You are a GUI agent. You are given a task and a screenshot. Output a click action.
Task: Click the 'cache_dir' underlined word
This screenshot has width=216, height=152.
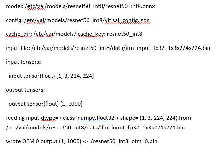pyautogui.click(x=18, y=34)
